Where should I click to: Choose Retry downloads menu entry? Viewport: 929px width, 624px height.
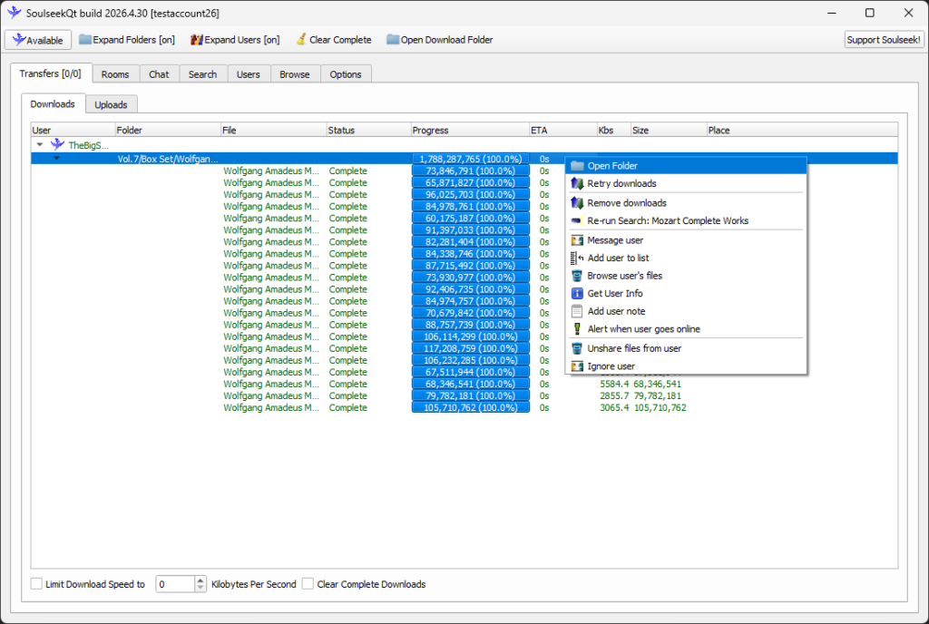[686, 183]
